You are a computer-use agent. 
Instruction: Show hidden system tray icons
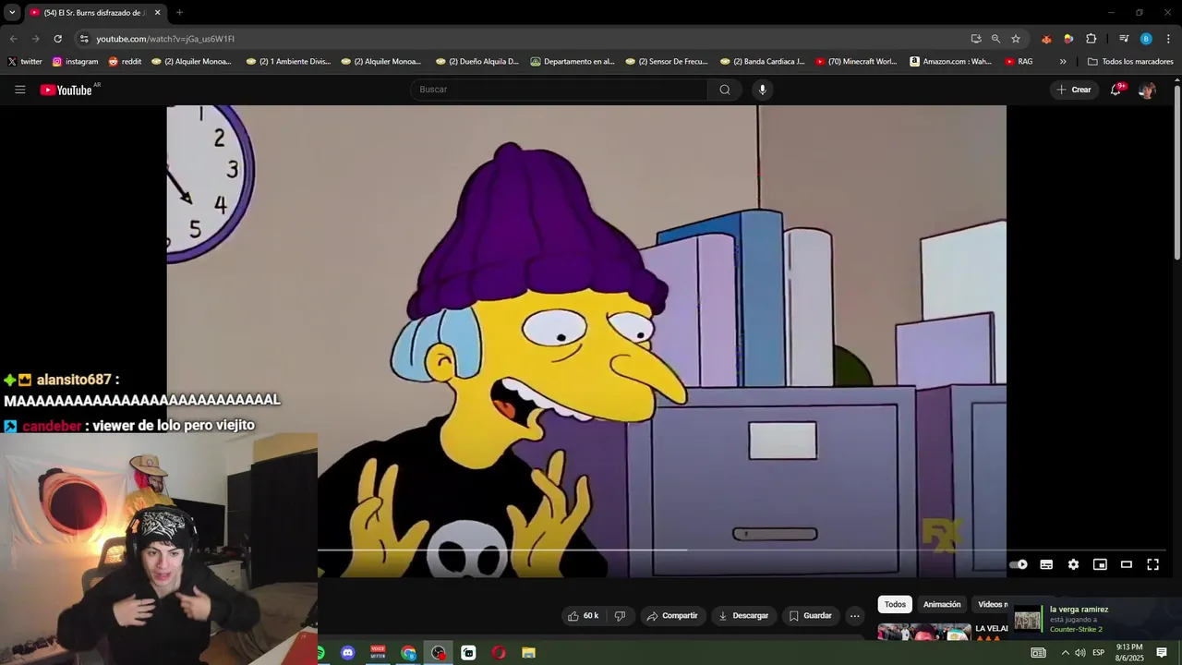point(1065,653)
